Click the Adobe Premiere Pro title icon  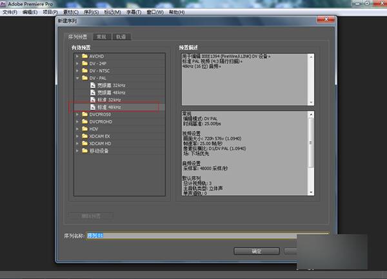coord(3,4)
